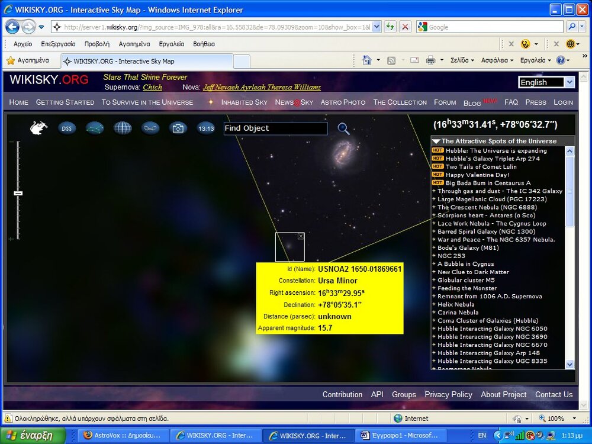Click the DSS survey button

(x=67, y=128)
